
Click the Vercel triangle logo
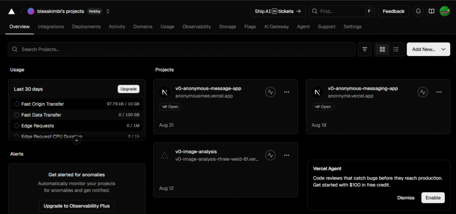coord(11,11)
